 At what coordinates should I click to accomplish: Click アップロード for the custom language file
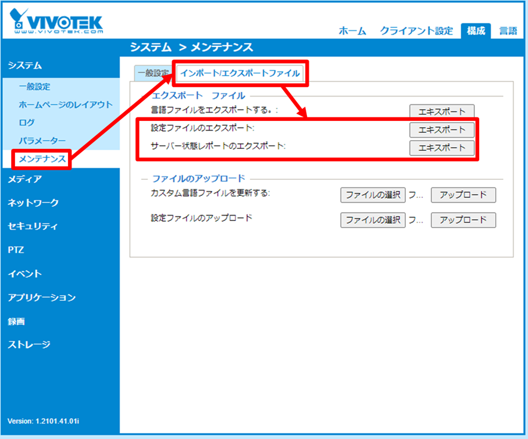pos(464,195)
